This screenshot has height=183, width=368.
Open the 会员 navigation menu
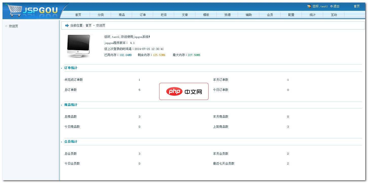click(270, 15)
